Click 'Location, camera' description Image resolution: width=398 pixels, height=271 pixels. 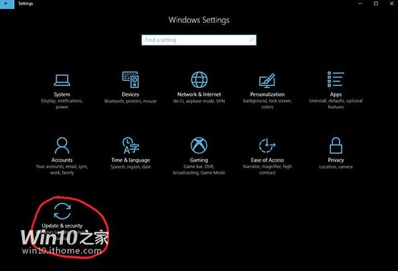click(336, 167)
